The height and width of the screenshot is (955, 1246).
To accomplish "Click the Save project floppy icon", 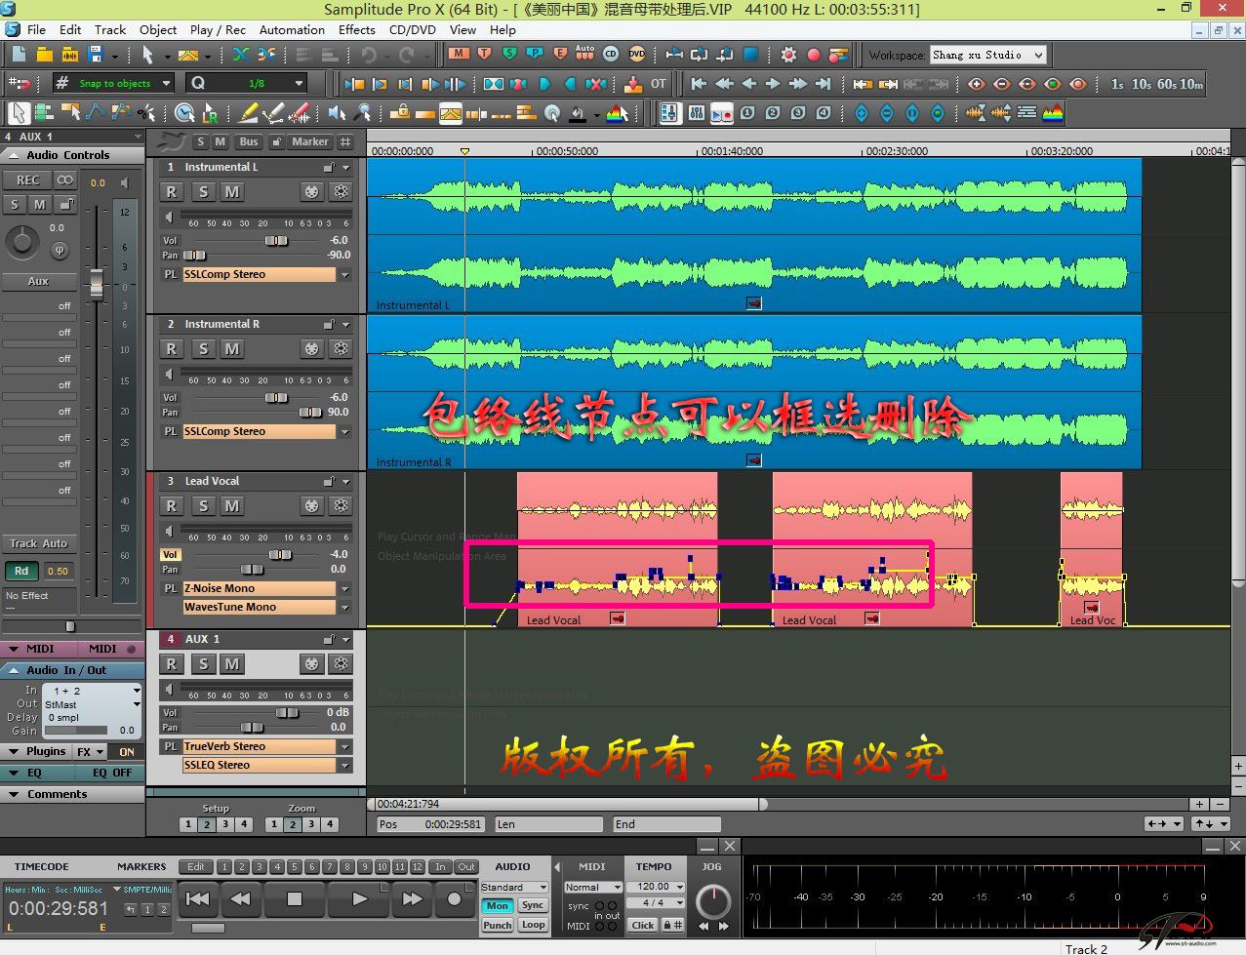I will [96, 55].
